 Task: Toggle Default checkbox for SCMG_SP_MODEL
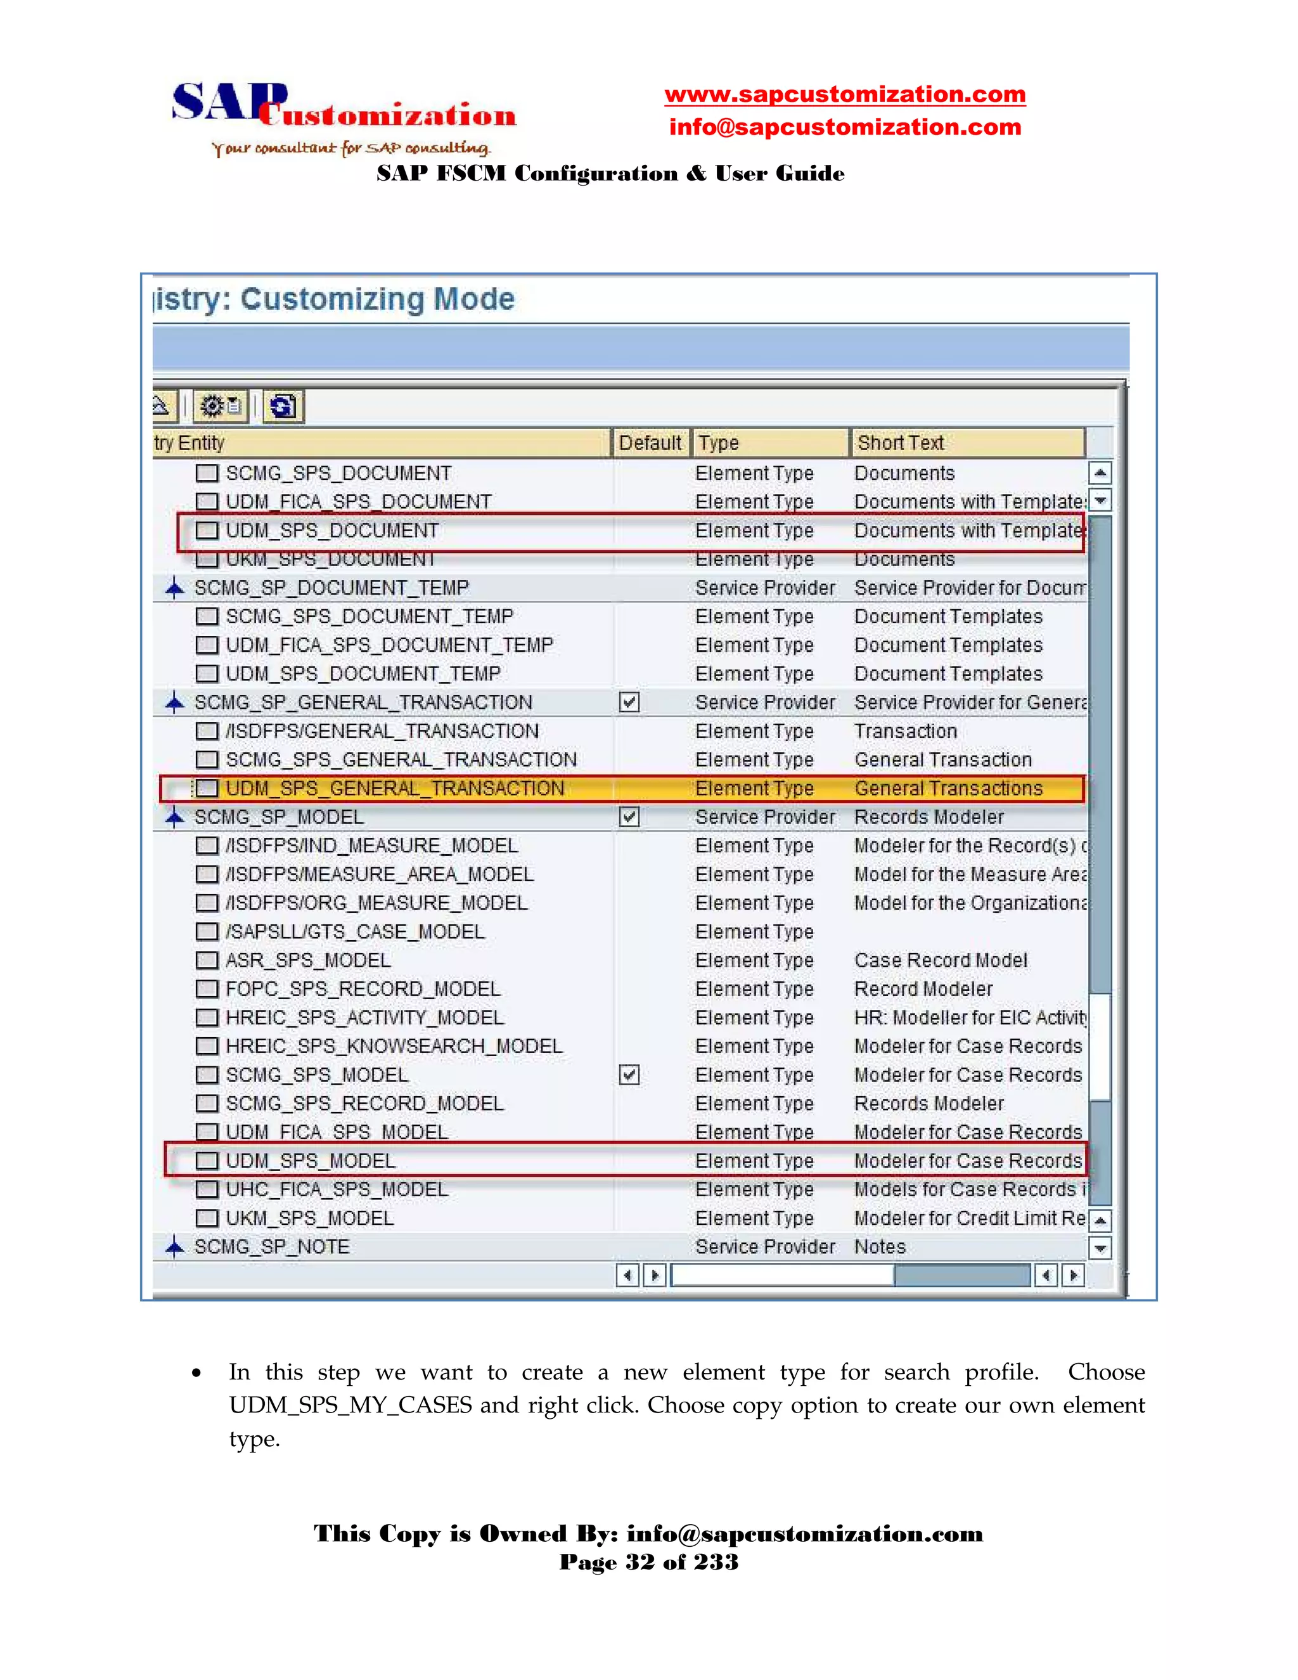coord(629,817)
